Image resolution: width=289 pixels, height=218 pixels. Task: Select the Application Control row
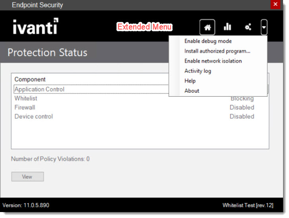point(40,89)
